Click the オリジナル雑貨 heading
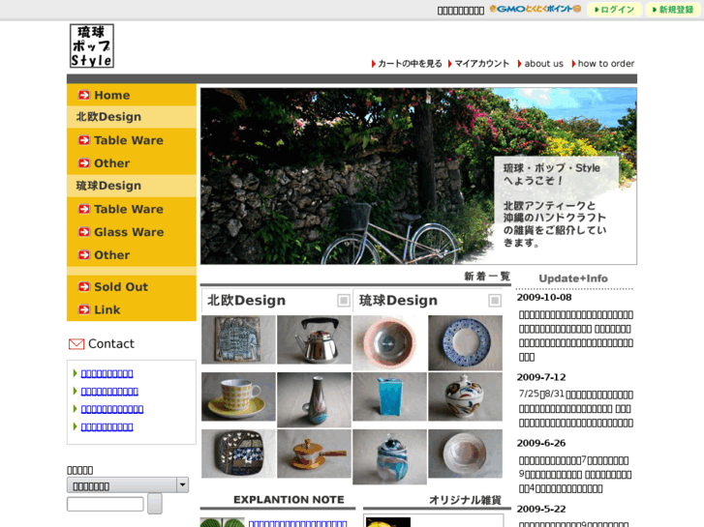This screenshot has height=527, width=704. [465, 500]
